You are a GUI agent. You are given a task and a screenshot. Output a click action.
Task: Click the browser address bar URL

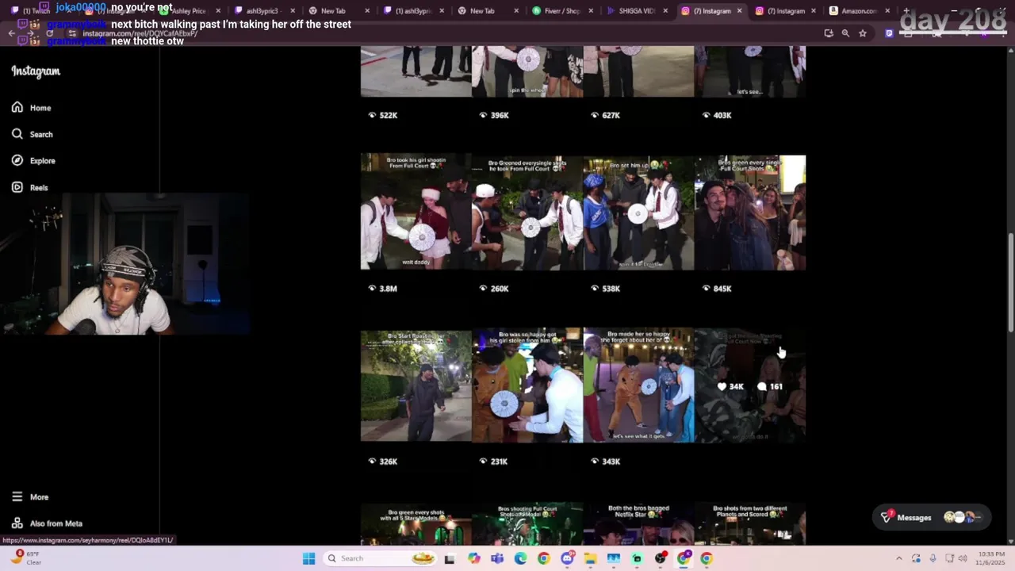[x=140, y=33]
